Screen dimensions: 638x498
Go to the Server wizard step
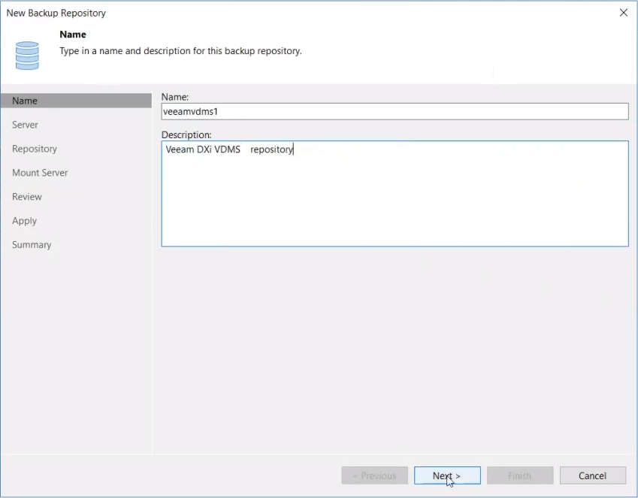tap(25, 125)
